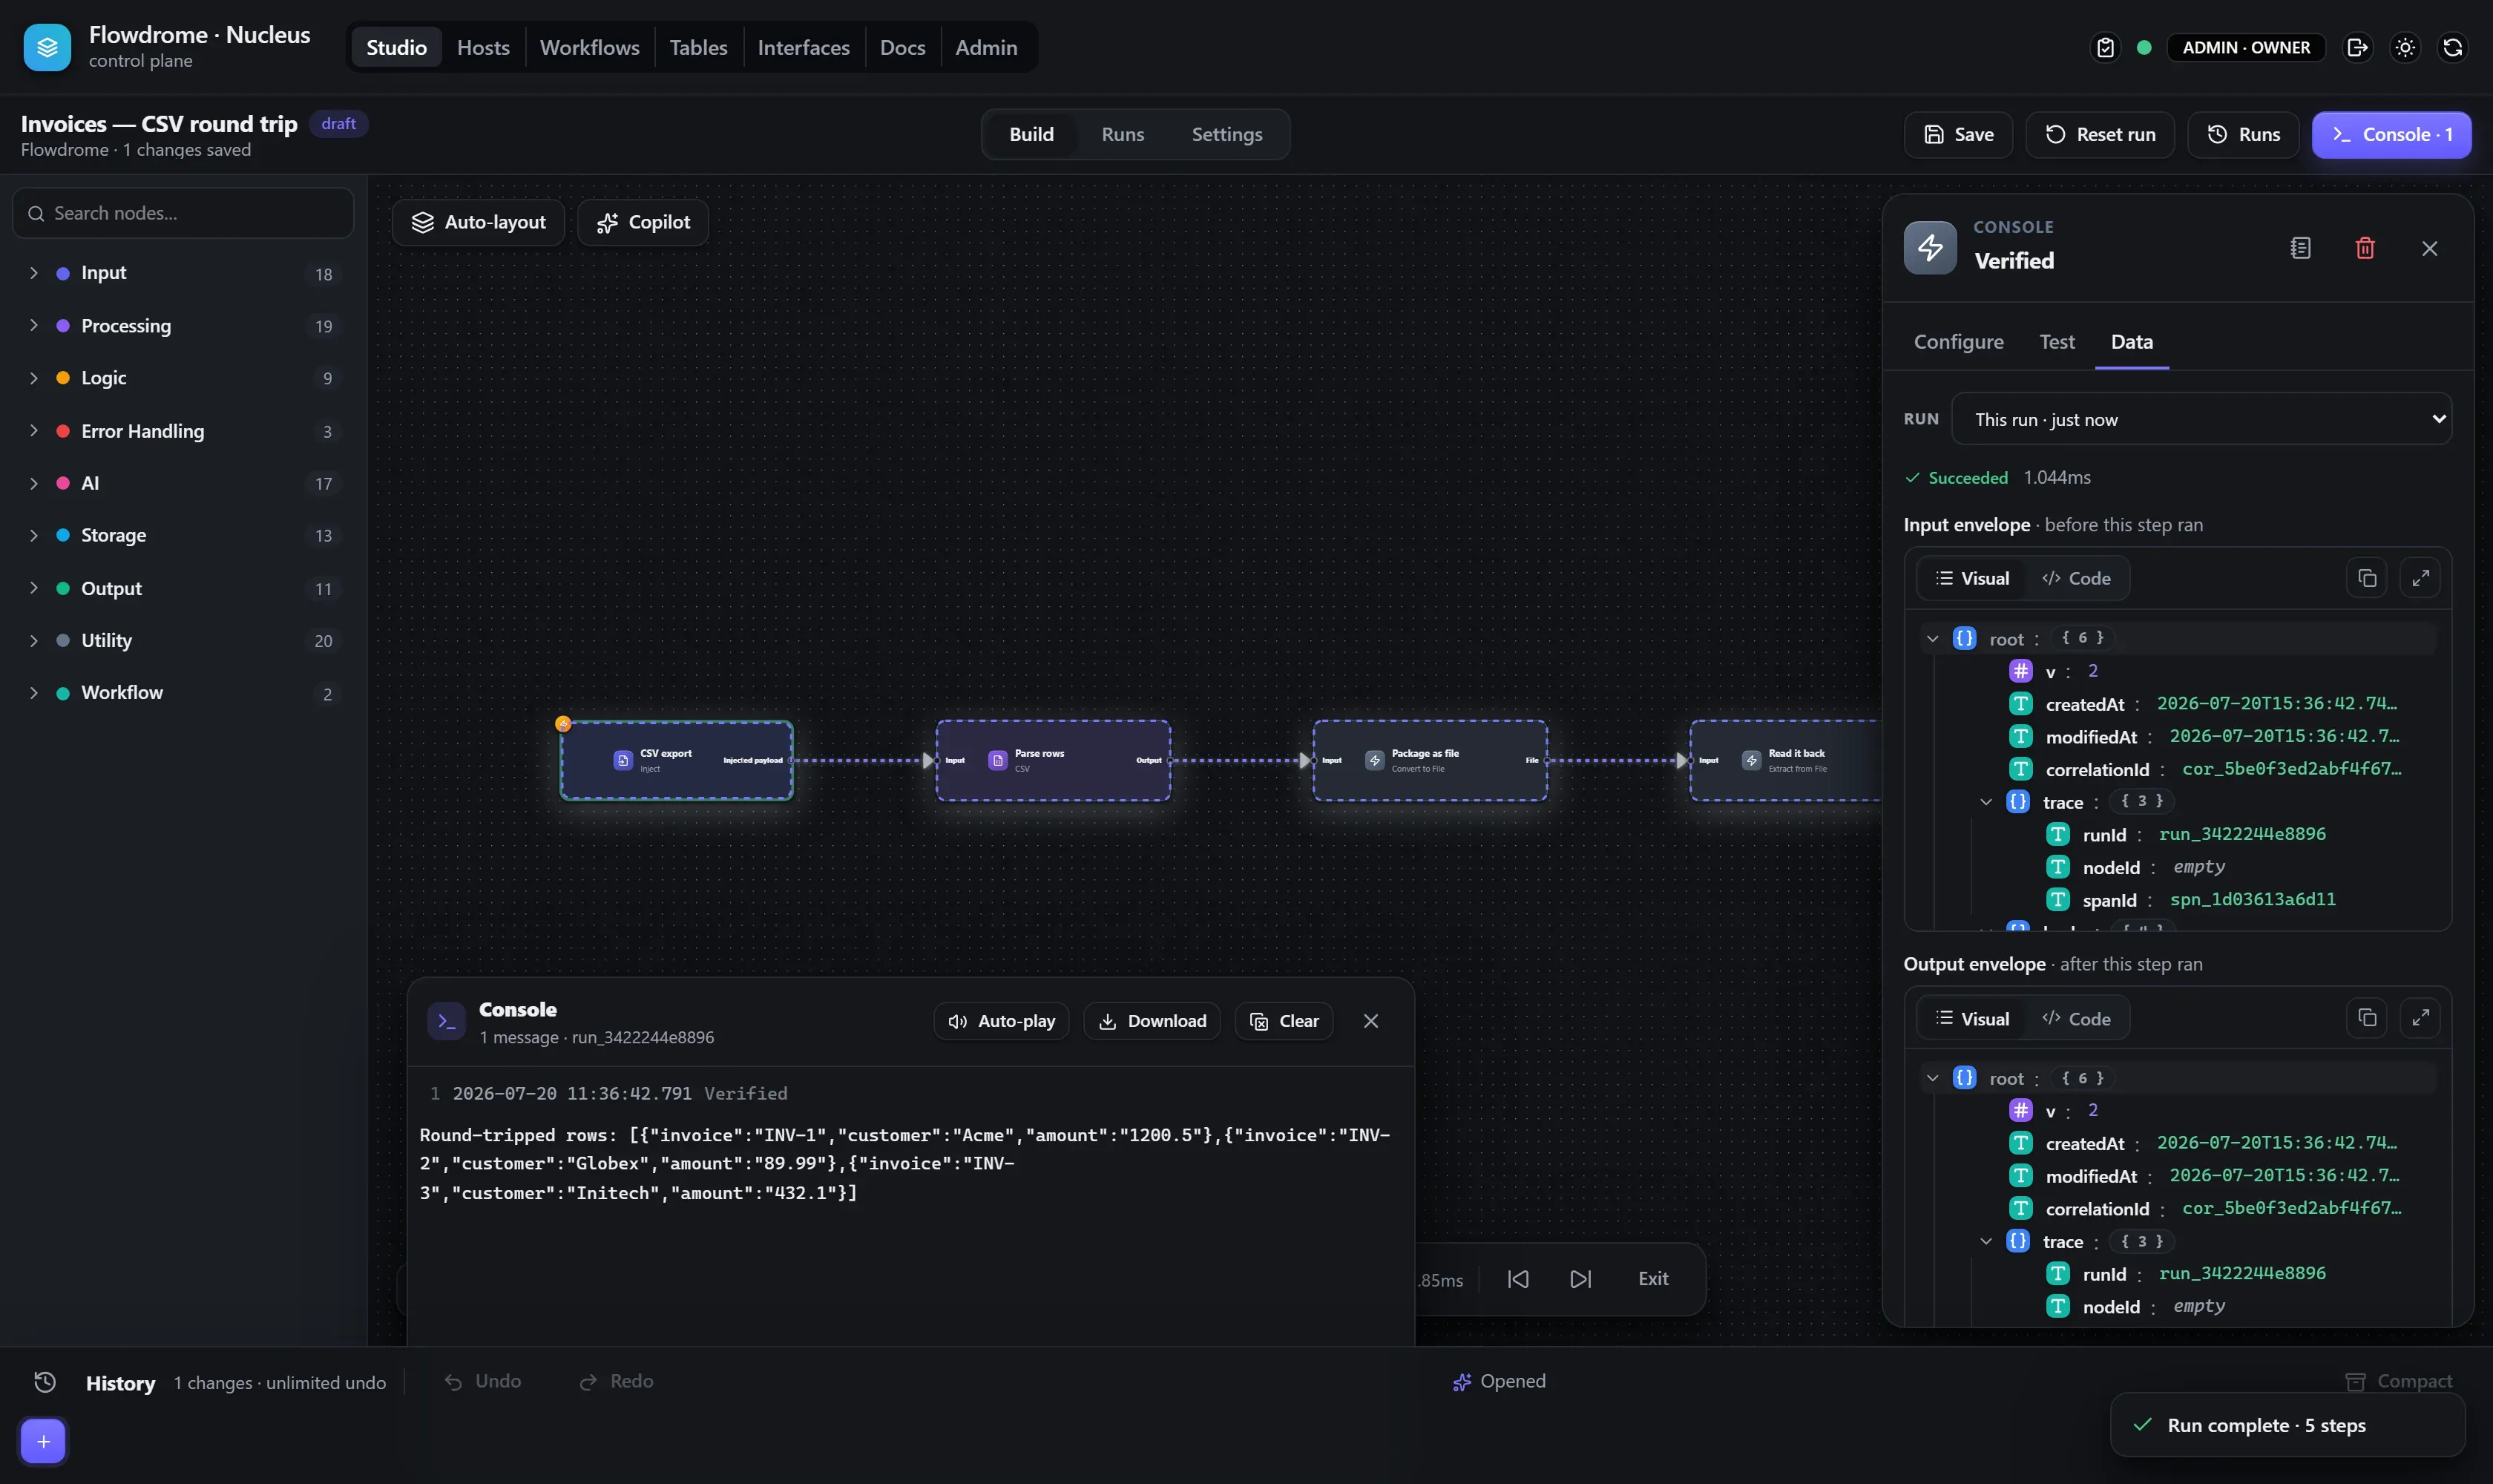Expand the Input node category

(183, 273)
